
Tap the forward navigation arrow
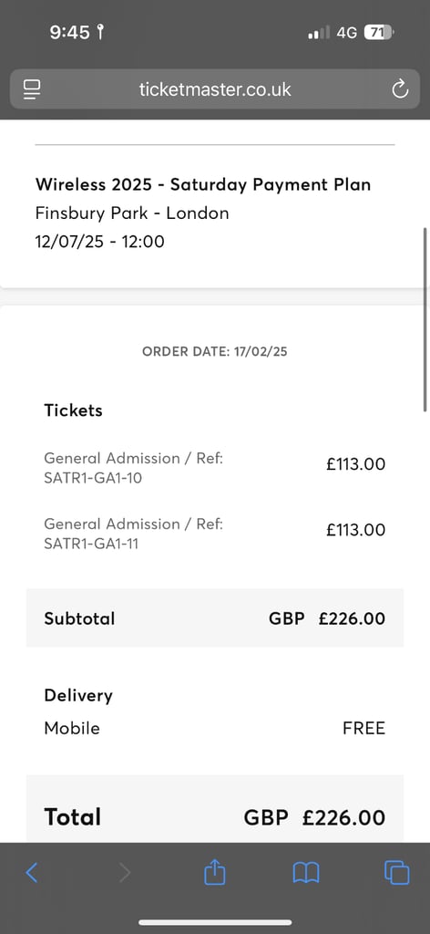pos(124,873)
